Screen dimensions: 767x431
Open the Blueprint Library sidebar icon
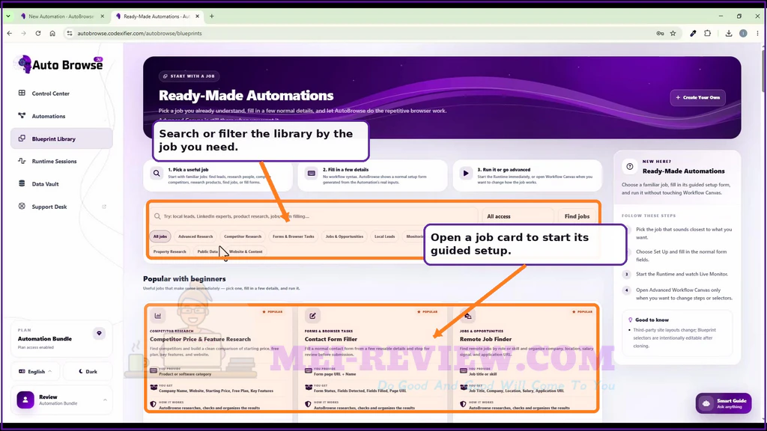point(22,138)
